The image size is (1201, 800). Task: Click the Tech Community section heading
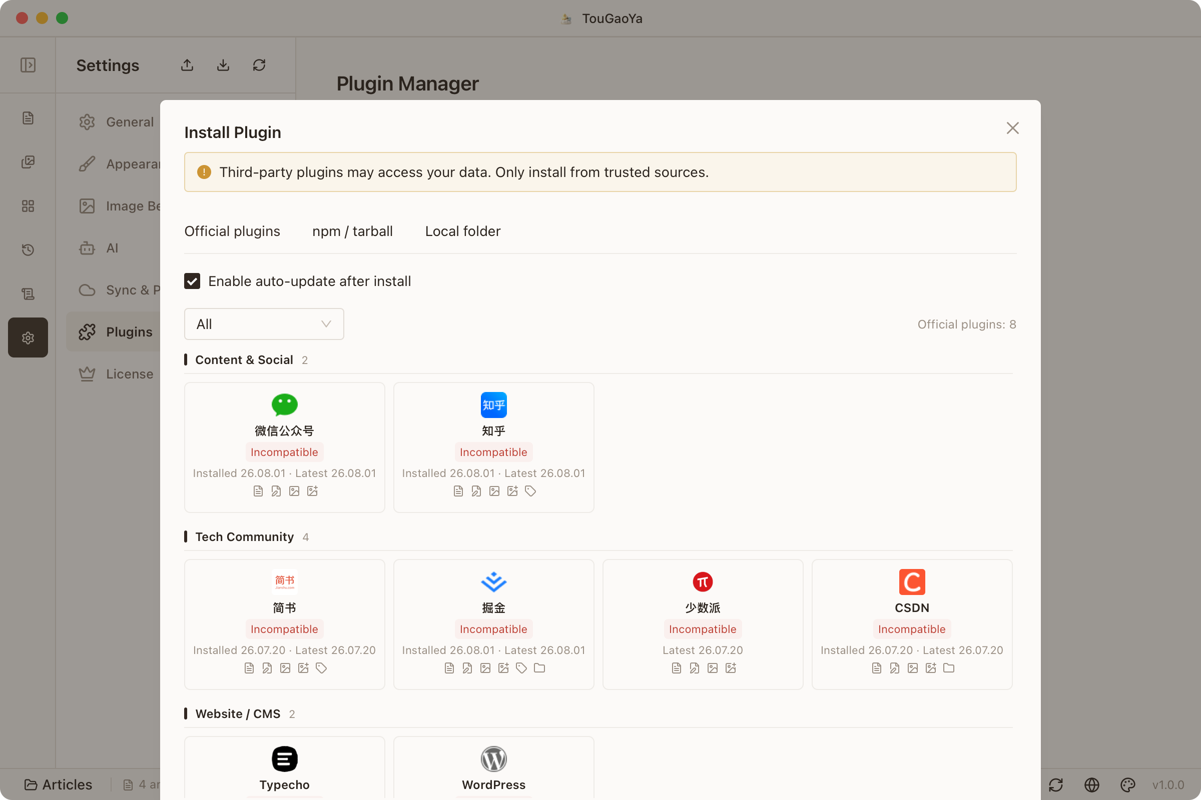[245, 536]
